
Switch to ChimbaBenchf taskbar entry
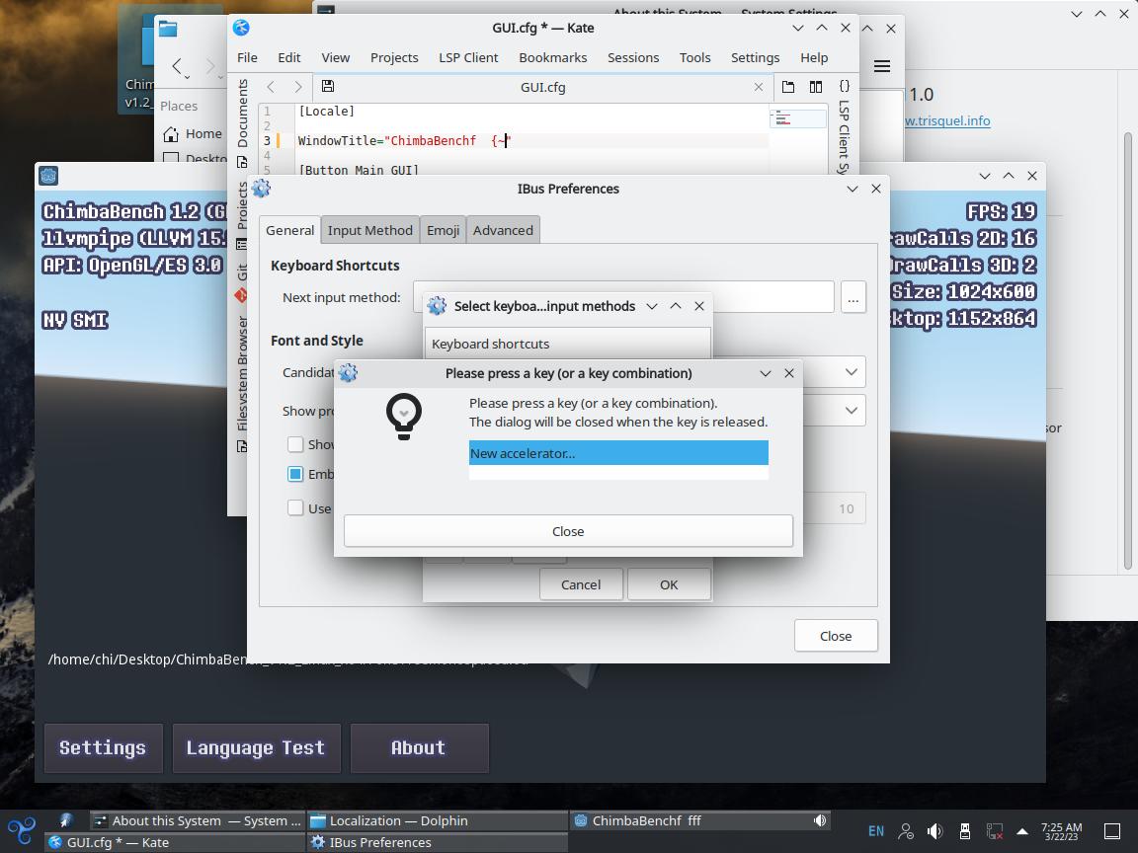click(x=700, y=820)
